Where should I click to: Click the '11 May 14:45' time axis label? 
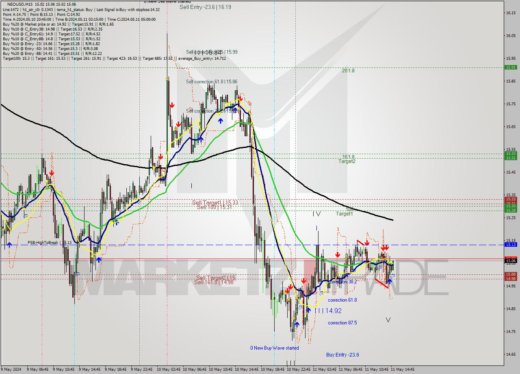click(403, 370)
